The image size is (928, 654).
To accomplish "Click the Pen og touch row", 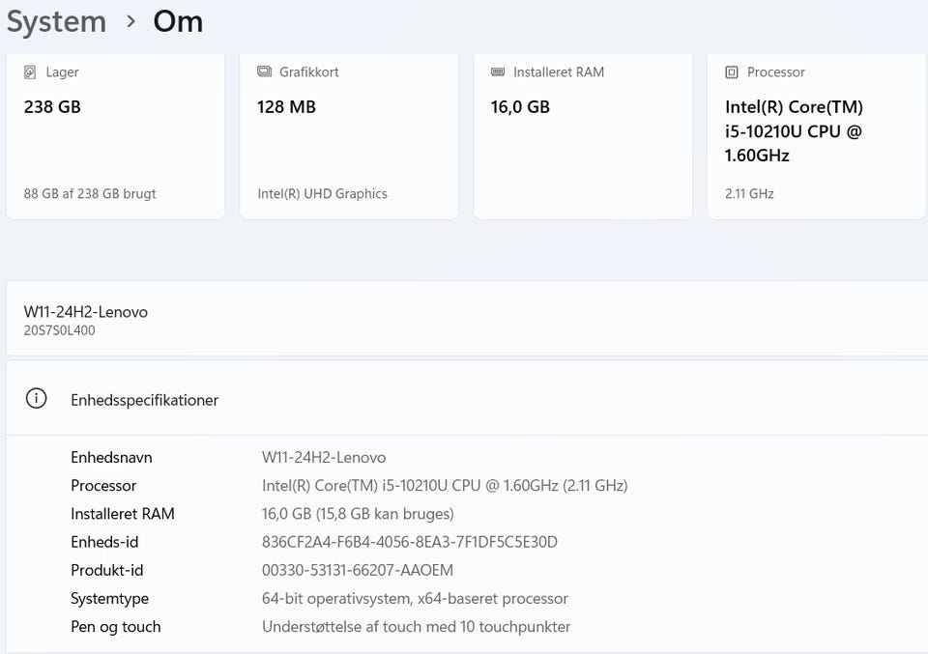I will pos(116,627).
